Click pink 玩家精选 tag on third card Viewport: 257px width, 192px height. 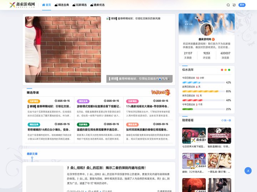point(132,101)
